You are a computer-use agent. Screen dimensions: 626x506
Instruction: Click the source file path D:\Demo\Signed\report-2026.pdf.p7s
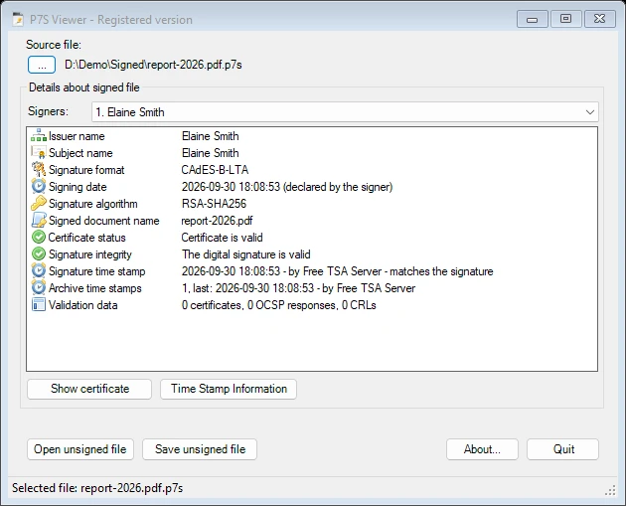[x=153, y=65]
